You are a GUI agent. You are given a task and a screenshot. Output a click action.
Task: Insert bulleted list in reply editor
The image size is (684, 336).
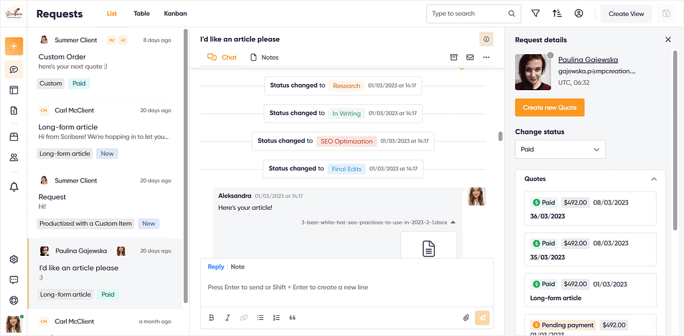pos(261,318)
